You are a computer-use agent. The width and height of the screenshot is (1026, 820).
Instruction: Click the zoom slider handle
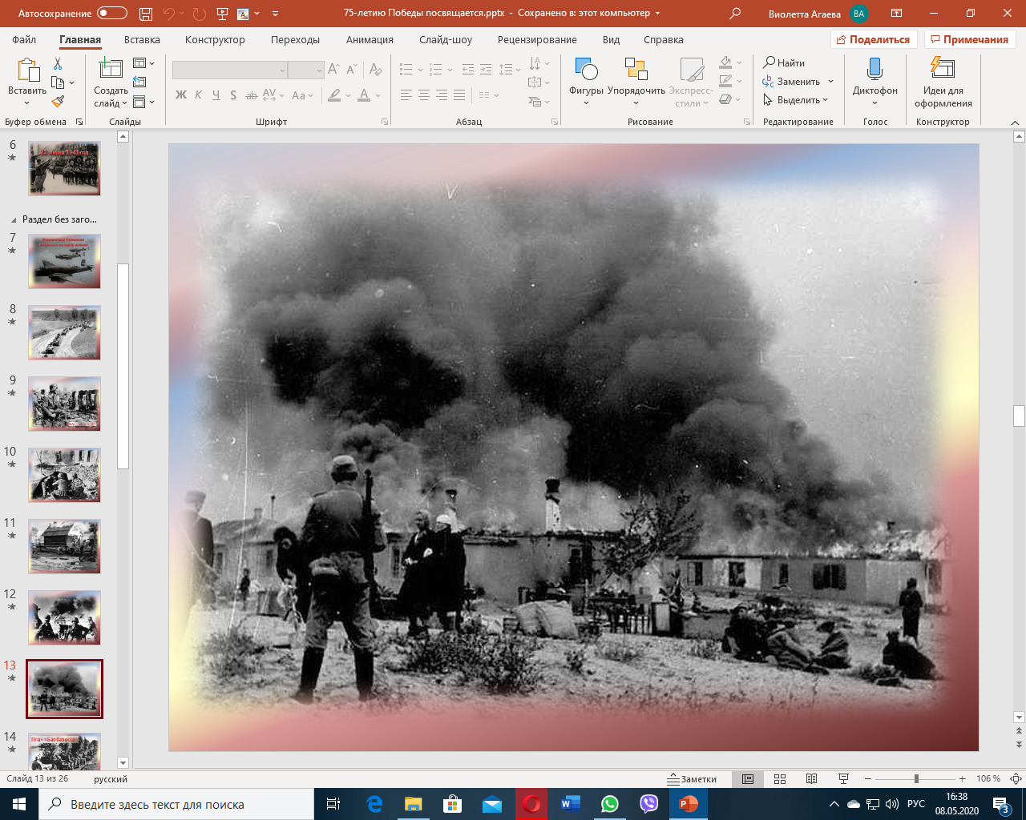916,779
